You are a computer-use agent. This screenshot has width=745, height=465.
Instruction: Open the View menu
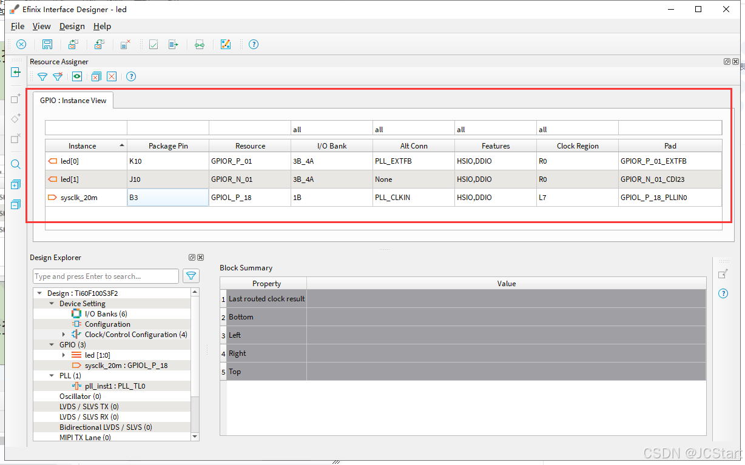(41, 26)
